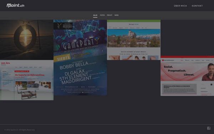
Task: Filter portfolio by PRINT
Action: [109, 15]
